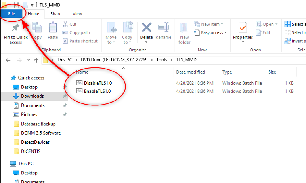Open recent locations dropdown chevron
This screenshot has width=306, height=183.
[x=29, y=60]
